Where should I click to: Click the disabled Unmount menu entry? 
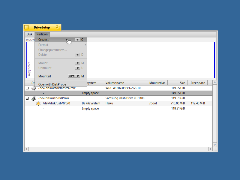click(61, 68)
